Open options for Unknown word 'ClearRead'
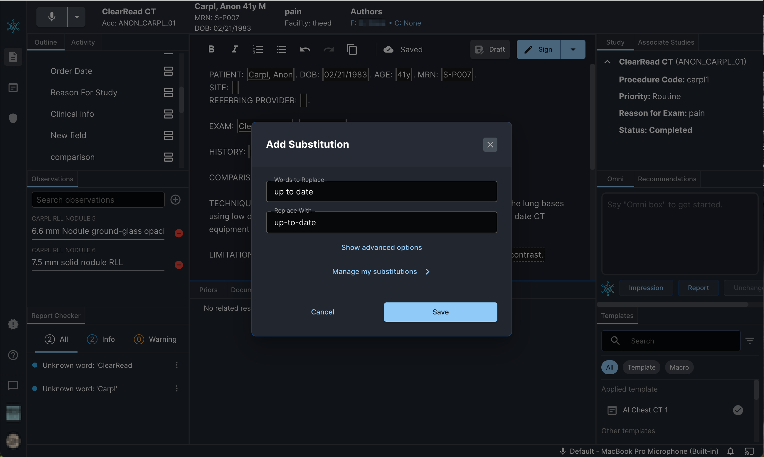The width and height of the screenshot is (764, 457). click(176, 365)
